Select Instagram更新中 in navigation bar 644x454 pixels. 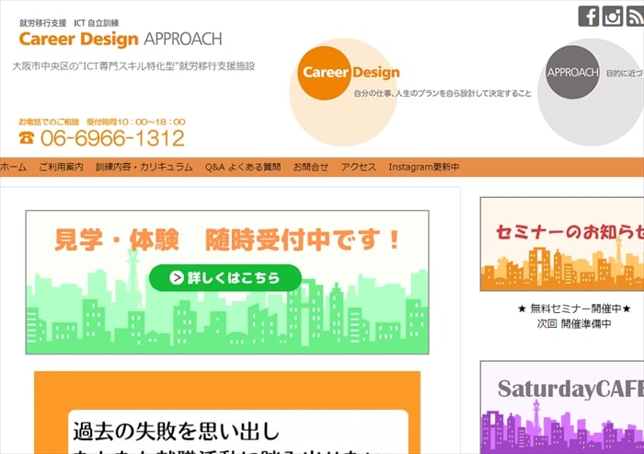coord(424,167)
